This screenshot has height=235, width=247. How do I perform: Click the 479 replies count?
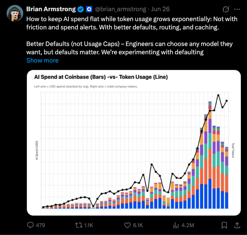click(40, 225)
